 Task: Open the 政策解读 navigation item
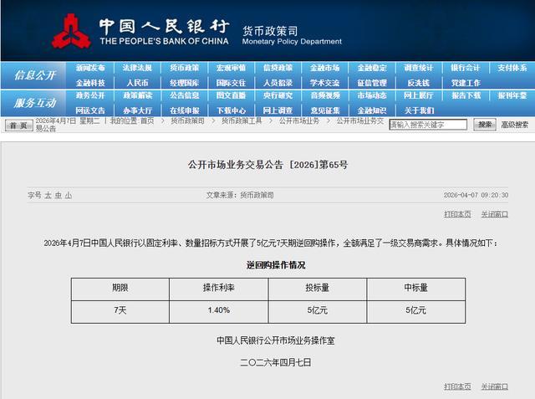tap(137, 95)
